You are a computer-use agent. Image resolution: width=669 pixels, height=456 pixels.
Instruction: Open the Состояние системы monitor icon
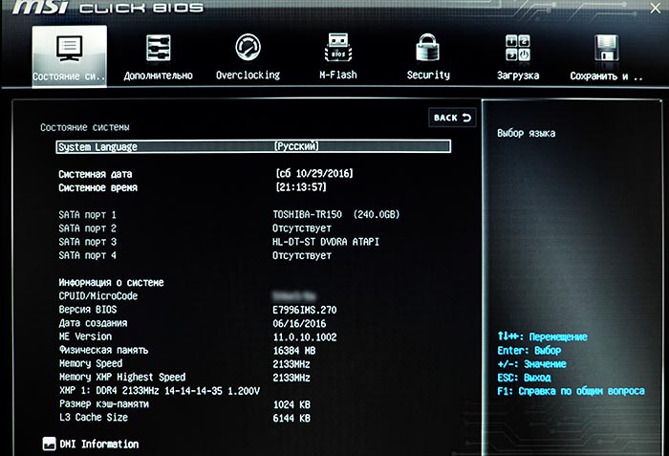pos(69,48)
